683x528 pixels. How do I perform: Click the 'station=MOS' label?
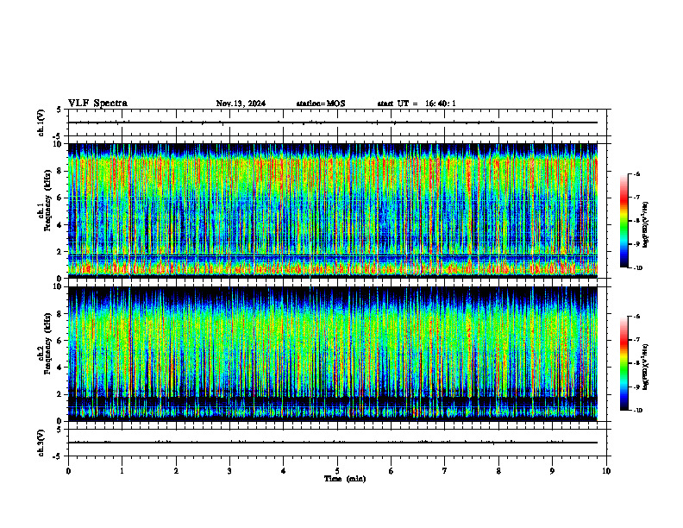click(321, 104)
